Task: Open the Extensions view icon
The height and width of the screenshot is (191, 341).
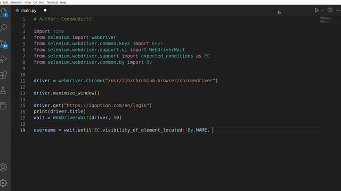Action: (4, 75)
